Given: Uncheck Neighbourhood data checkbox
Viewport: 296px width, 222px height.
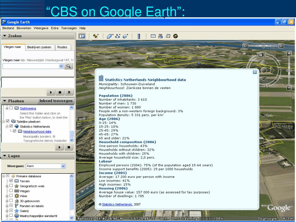Looking at the screenshot, I should point(14,131).
